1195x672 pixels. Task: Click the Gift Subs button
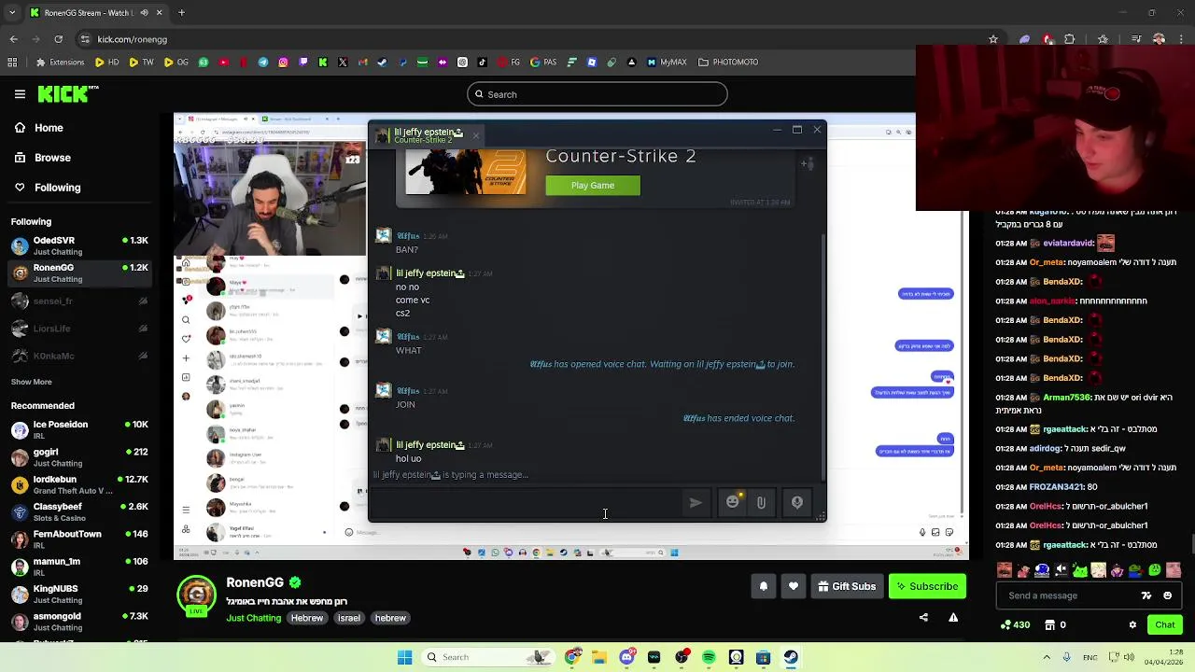(847, 586)
